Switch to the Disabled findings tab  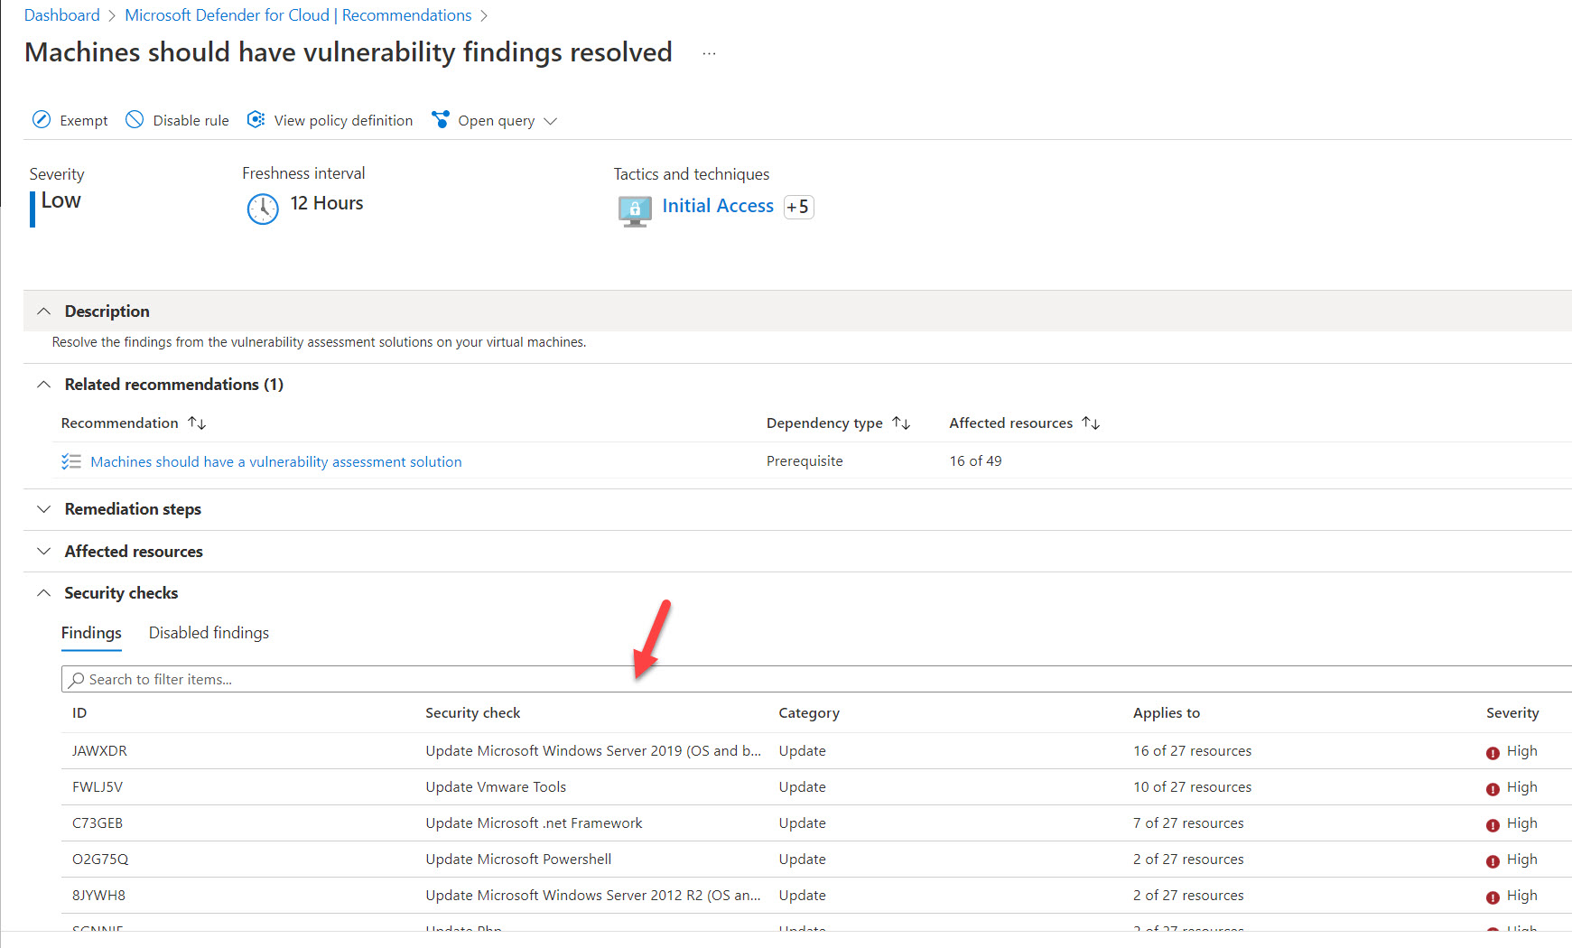click(x=209, y=633)
